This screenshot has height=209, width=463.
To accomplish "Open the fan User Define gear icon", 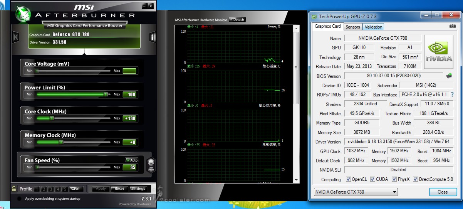I will 151,165.
